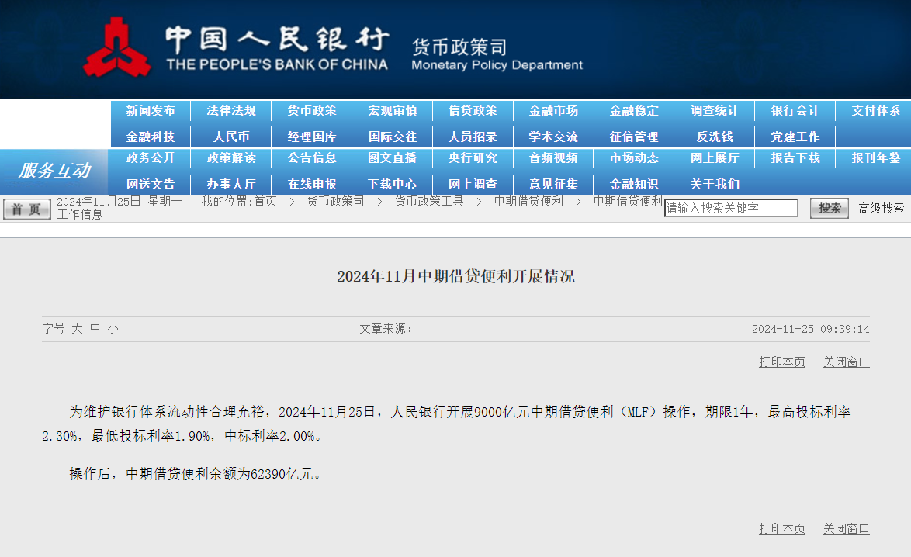Click the People's Bank of China logo
The width and height of the screenshot is (911, 557).
coord(117,48)
